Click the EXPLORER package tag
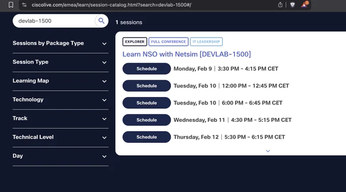This screenshot has height=192, width=346. pos(135,42)
